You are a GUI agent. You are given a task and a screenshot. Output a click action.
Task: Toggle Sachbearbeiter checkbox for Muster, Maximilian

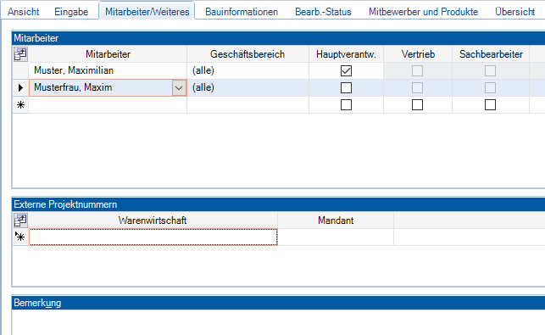point(491,71)
